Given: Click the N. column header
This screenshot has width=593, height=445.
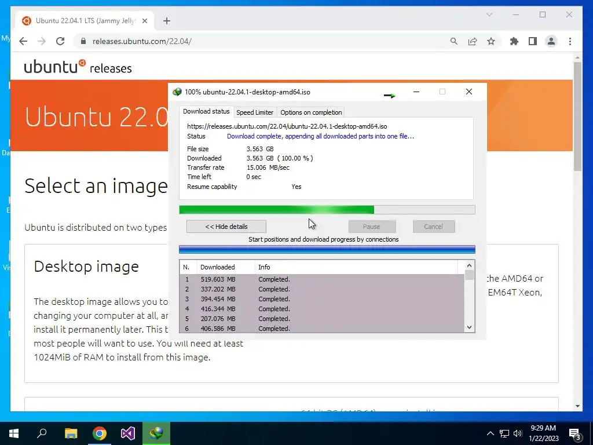Looking at the screenshot, I should point(188,267).
